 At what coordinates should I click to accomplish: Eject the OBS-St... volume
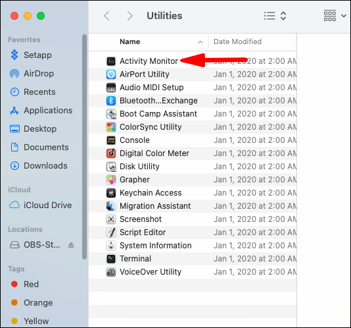71,245
